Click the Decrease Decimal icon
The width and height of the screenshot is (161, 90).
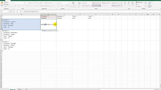68,6
